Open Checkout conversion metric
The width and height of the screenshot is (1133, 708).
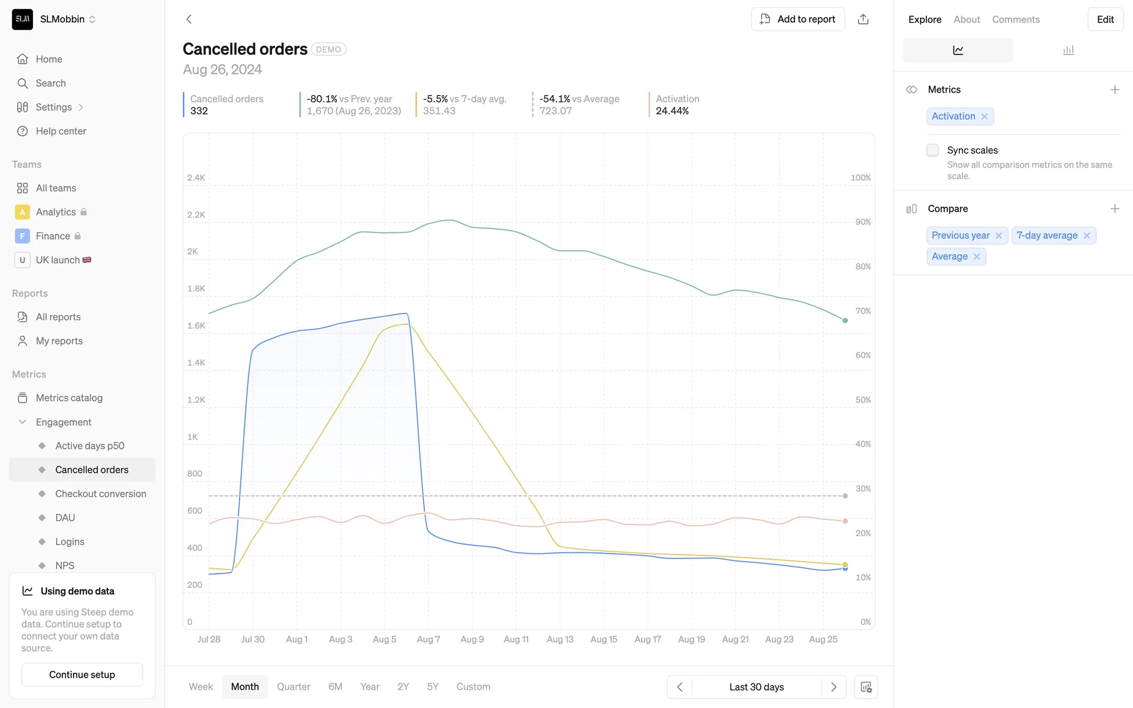tap(100, 494)
